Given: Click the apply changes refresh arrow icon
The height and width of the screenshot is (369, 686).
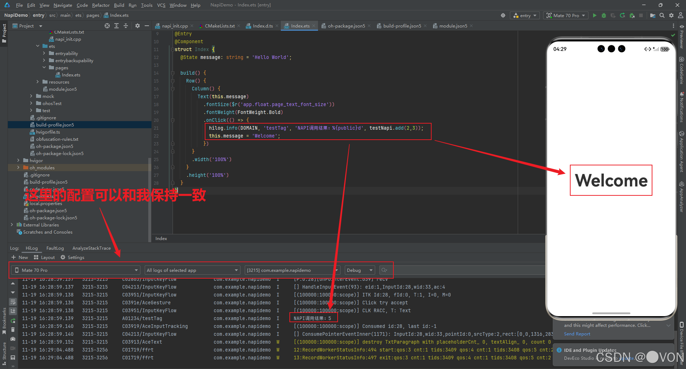Looking at the screenshot, I should 622,15.
